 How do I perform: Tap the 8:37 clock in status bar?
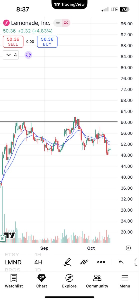(x=23, y=10)
